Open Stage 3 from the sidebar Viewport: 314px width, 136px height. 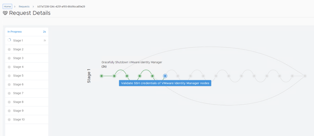click(x=18, y=58)
